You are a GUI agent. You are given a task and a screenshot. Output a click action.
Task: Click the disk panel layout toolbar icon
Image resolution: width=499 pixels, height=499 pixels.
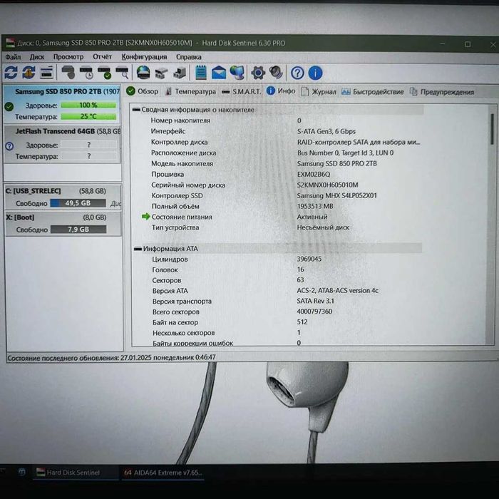click(47, 73)
